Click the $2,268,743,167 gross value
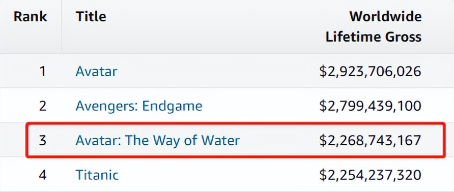Image resolution: width=454 pixels, height=192 pixels. [370, 141]
